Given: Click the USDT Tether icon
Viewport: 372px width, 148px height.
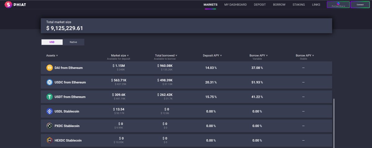Looking at the screenshot, I should click(x=49, y=97).
